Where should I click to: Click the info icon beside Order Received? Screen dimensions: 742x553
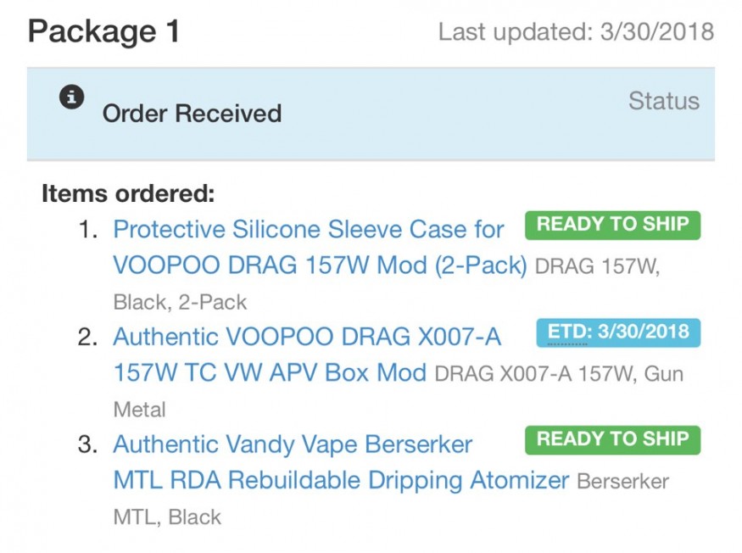[72, 98]
